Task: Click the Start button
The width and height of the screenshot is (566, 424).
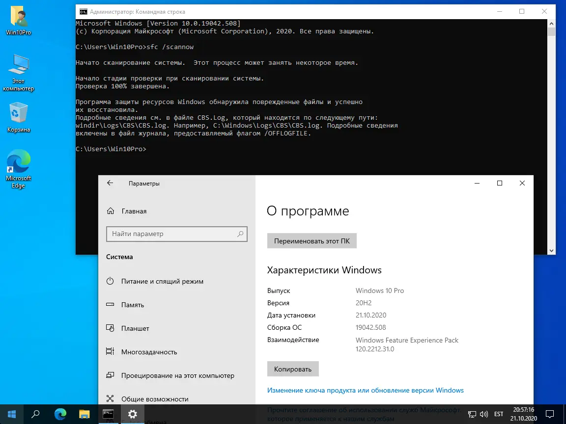Action: pyautogui.click(x=10, y=414)
